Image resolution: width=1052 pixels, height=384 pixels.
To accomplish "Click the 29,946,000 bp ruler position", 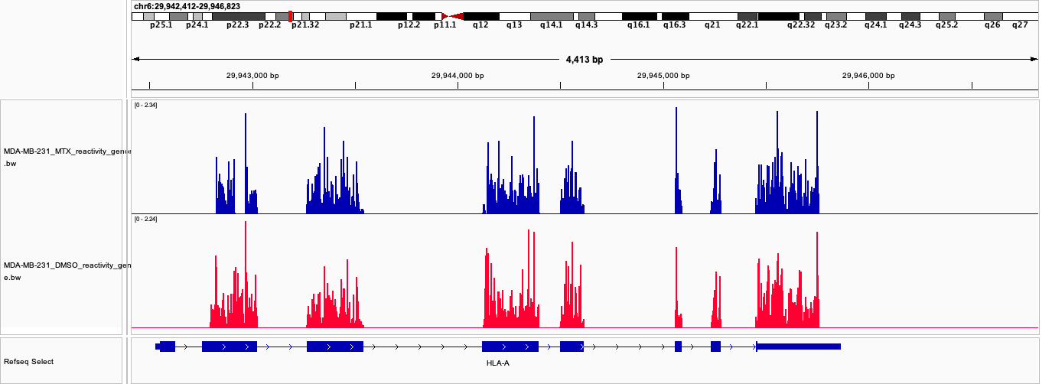I will tap(868, 76).
